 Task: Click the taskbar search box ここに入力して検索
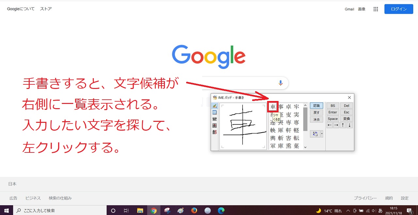pyautogui.click(x=59, y=210)
